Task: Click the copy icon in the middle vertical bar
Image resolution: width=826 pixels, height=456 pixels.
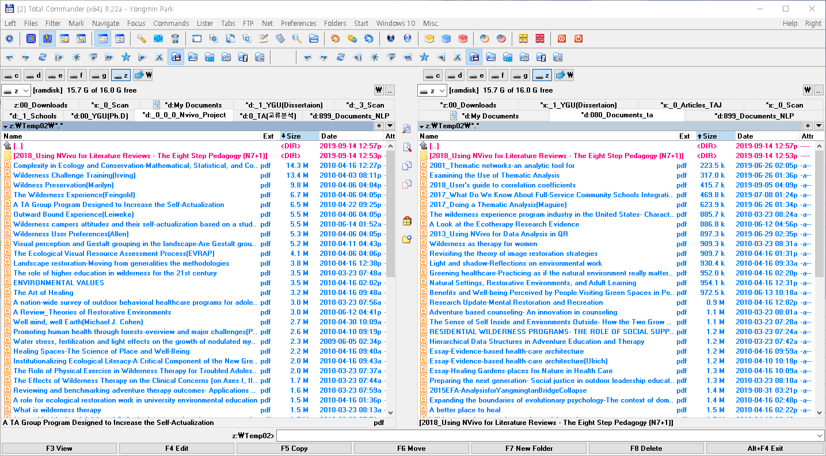Action: pyautogui.click(x=407, y=166)
